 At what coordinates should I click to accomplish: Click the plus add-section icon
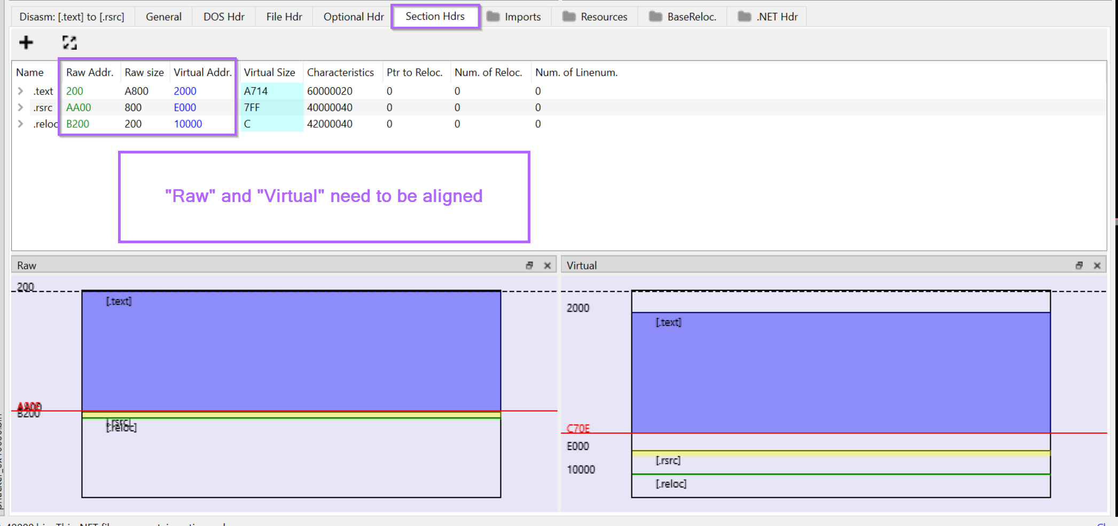click(x=26, y=42)
